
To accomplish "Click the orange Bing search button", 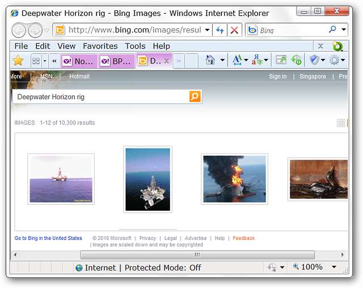I will pyautogui.click(x=195, y=96).
